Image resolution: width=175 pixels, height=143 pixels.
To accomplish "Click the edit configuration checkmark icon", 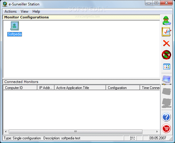I will coord(166,32).
